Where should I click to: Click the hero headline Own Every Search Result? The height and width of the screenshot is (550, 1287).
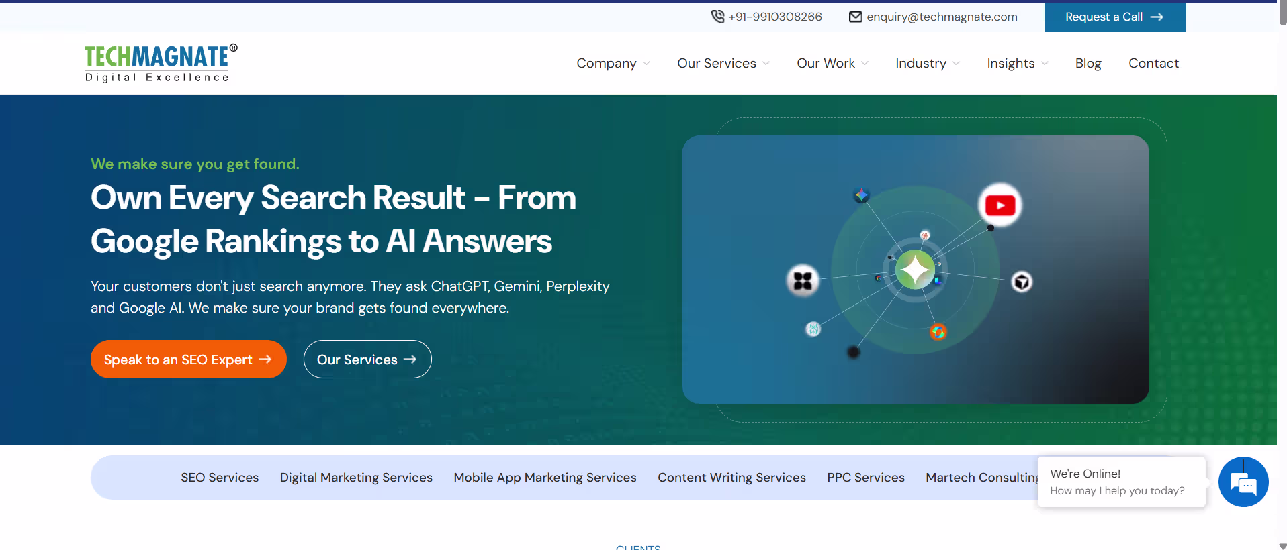[x=334, y=219]
